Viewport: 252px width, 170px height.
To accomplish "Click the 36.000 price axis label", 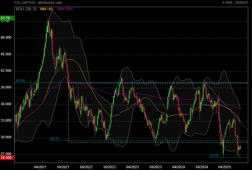I will click(x=6, y=104).
